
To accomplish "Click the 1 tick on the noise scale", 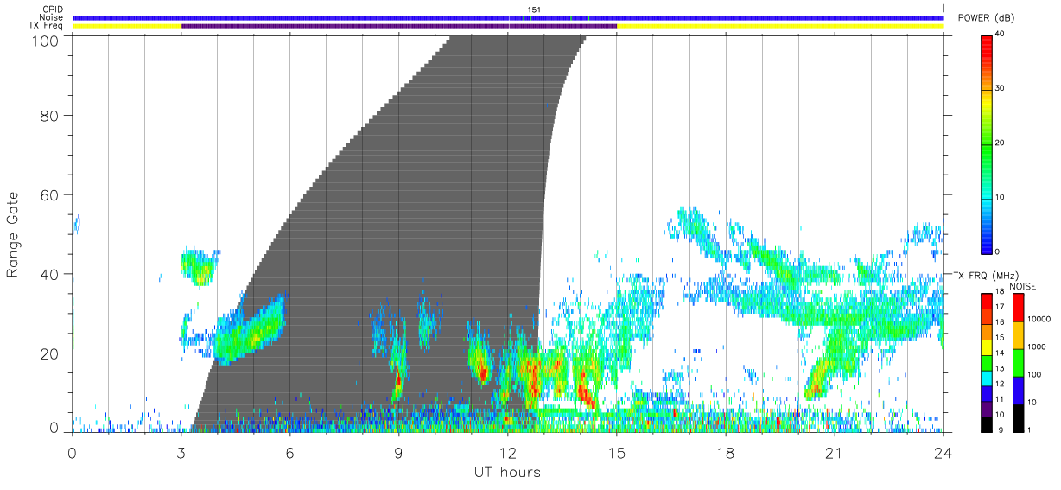I will (x=1030, y=430).
